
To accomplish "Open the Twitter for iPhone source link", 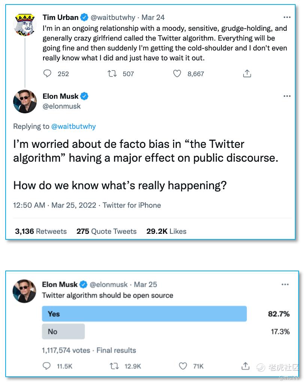I will pyautogui.click(x=132, y=205).
